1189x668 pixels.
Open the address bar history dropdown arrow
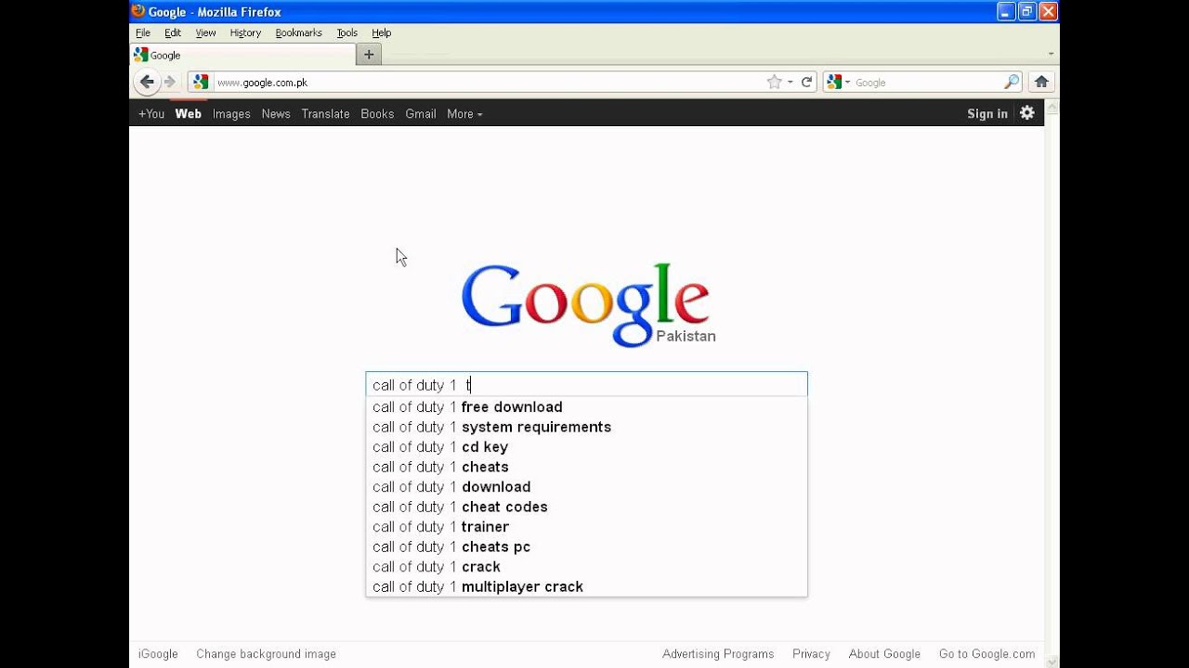pyautogui.click(x=790, y=82)
